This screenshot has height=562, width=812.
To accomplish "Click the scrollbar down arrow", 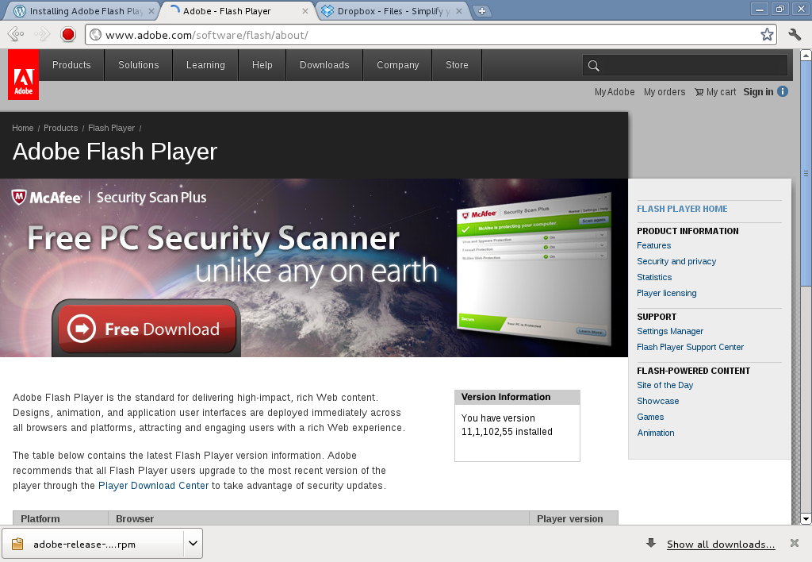I will [806, 518].
